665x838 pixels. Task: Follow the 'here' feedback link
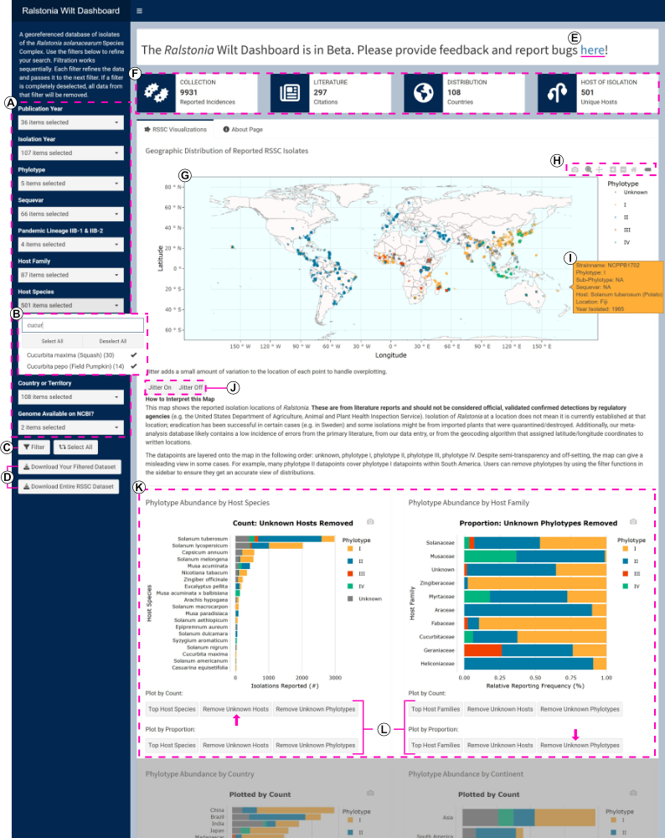click(x=591, y=51)
